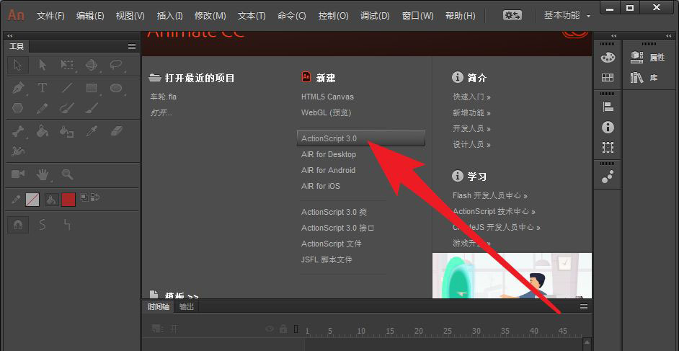This screenshot has width=679, height=351.
Task: Switch to the 输出 tab
Action: 187,307
